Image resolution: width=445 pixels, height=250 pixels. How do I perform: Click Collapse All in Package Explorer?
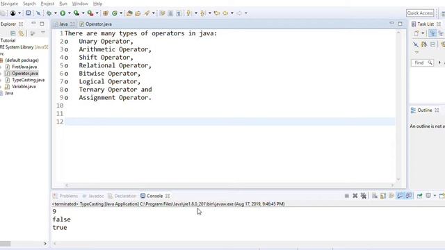pyautogui.click(x=13, y=33)
